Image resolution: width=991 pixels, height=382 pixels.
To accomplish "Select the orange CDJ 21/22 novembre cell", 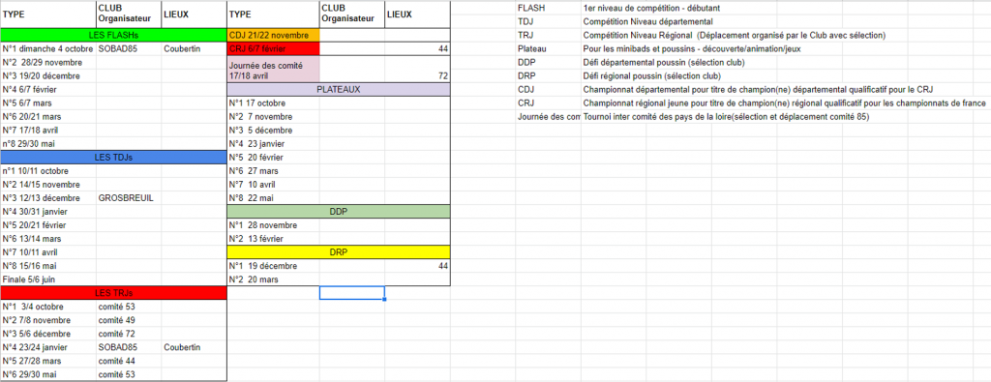I will [x=273, y=35].
